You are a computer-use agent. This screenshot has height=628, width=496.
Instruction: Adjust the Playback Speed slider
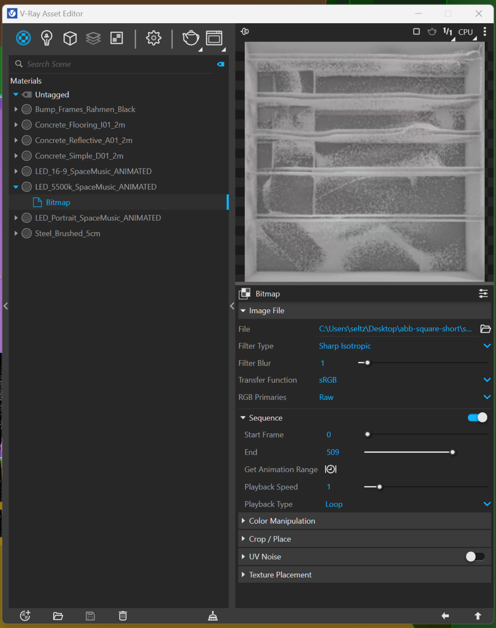[426, 487]
